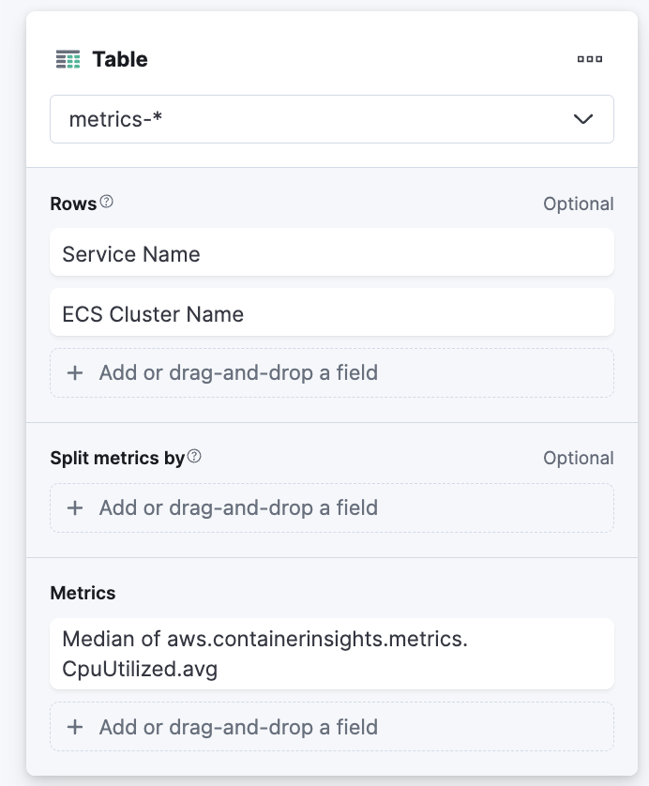
Task: Open the Service Name row dimension
Action: [x=331, y=253]
